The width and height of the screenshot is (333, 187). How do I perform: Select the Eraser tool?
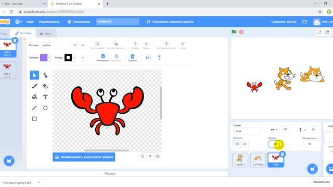(x=45, y=86)
